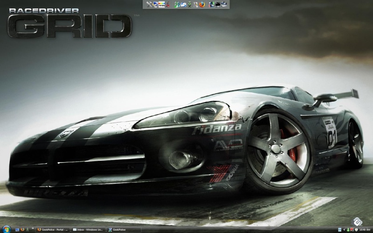The height and width of the screenshot is (233, 373).
Task: Click the language bar icon in taskbar
Action: click(340, 230)
